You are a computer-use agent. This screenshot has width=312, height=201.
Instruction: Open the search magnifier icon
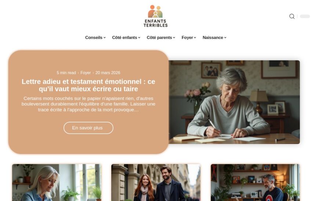pos(292,16)
